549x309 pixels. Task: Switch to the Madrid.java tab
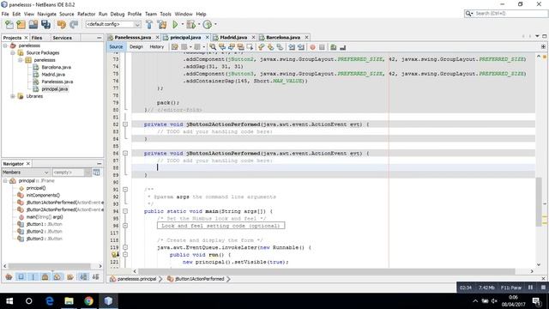click(x=233, y=38)
